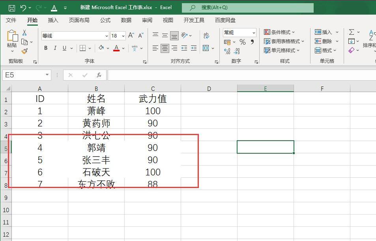This screenshot has height=241, width=376.
Task: Apply fill color paint bucket
Action: [x=101, y=48]
